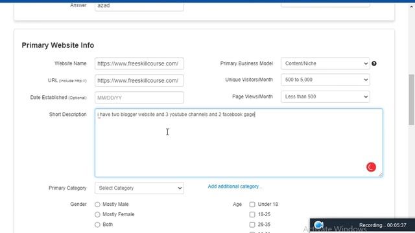Viewport: 415px width, 233px height.
Task: Click the Date Established MM/DD/YY field
Action: click(139, 98)
